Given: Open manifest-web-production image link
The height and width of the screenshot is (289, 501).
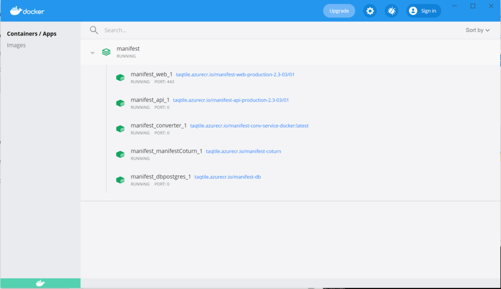Looking at the screenshot, I should [x=235, y=74].
